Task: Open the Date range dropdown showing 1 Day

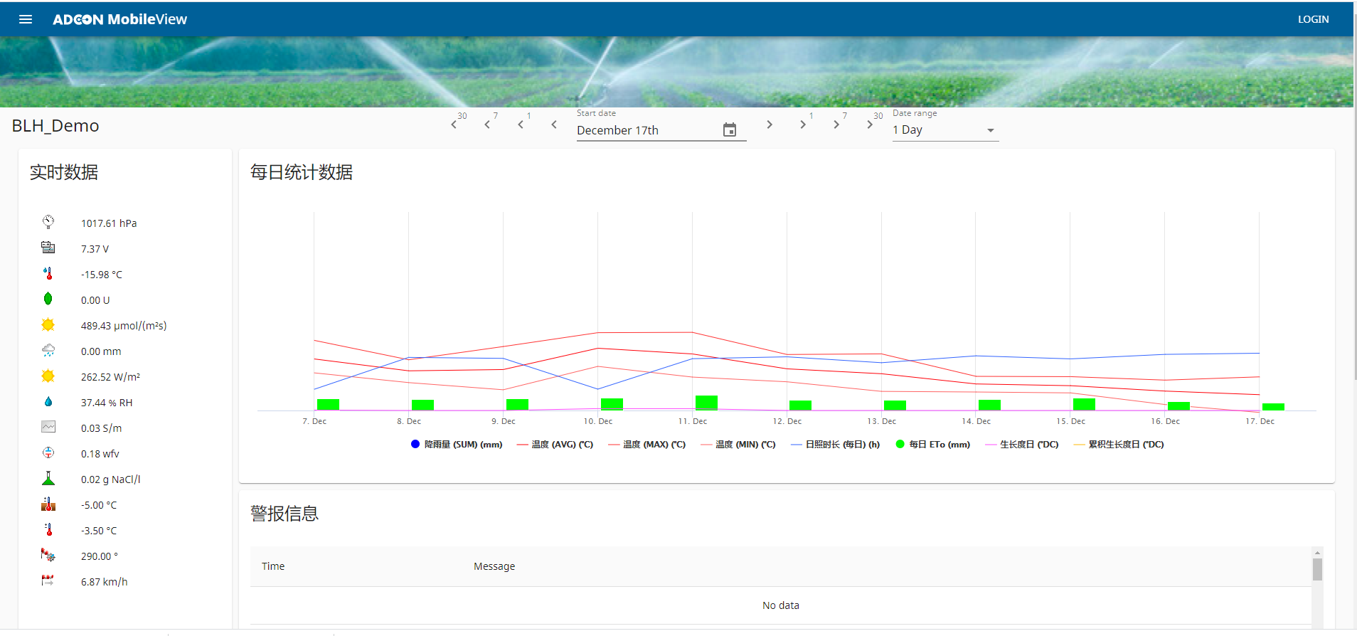Action: click(945, 130)
